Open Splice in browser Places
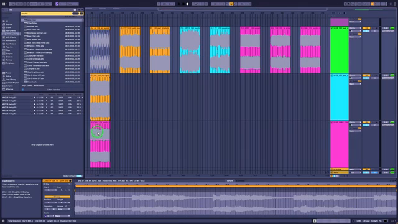 [x=8, y=76]
